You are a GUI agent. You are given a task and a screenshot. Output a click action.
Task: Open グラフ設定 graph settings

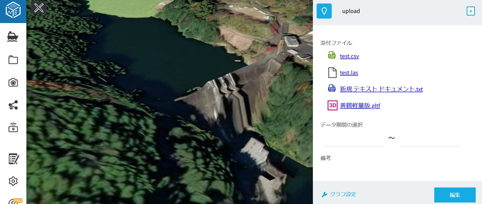343,194
